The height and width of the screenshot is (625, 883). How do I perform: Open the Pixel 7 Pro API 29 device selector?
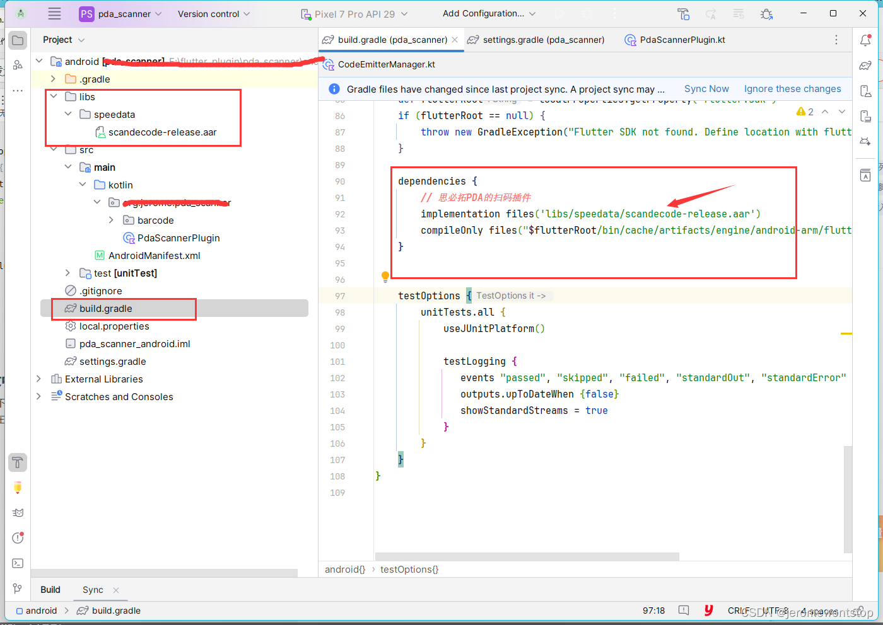[x=355, y=13]
